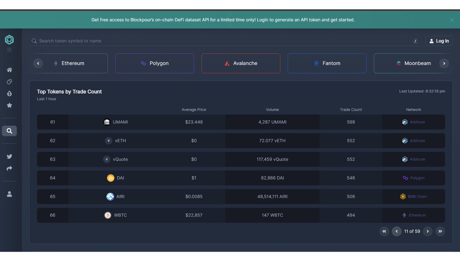
Task: Dismiss the API announcement banner
Action: pyautogui.click(x=452, y=20)
